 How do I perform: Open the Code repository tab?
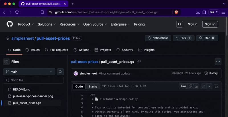(14, 50)
